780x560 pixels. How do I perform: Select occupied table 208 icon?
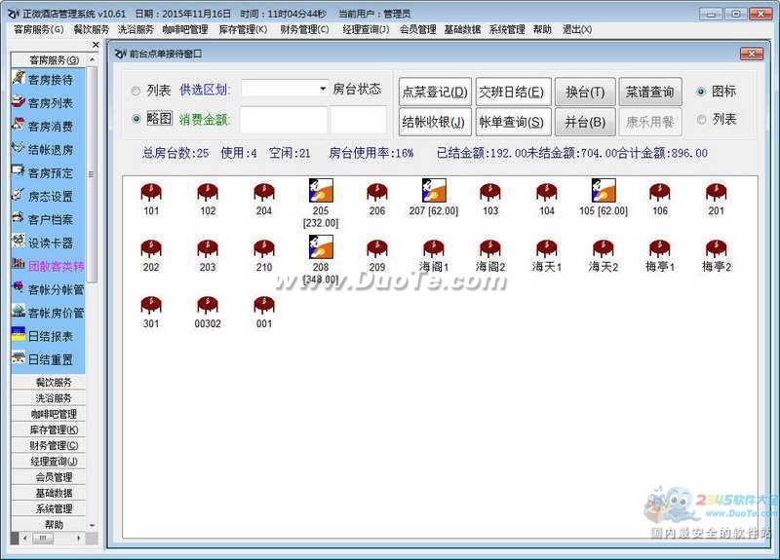click(x=320, y=247)
